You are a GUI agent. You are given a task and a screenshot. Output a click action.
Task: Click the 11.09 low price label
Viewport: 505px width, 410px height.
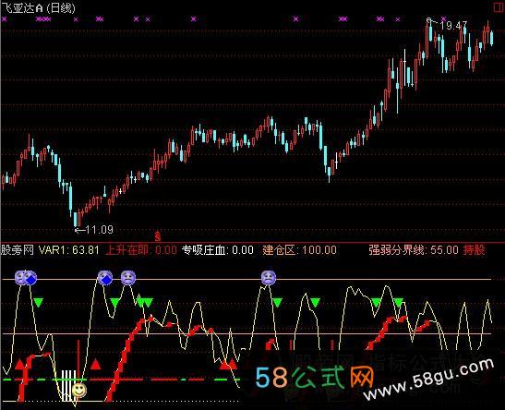pos(100,230)
